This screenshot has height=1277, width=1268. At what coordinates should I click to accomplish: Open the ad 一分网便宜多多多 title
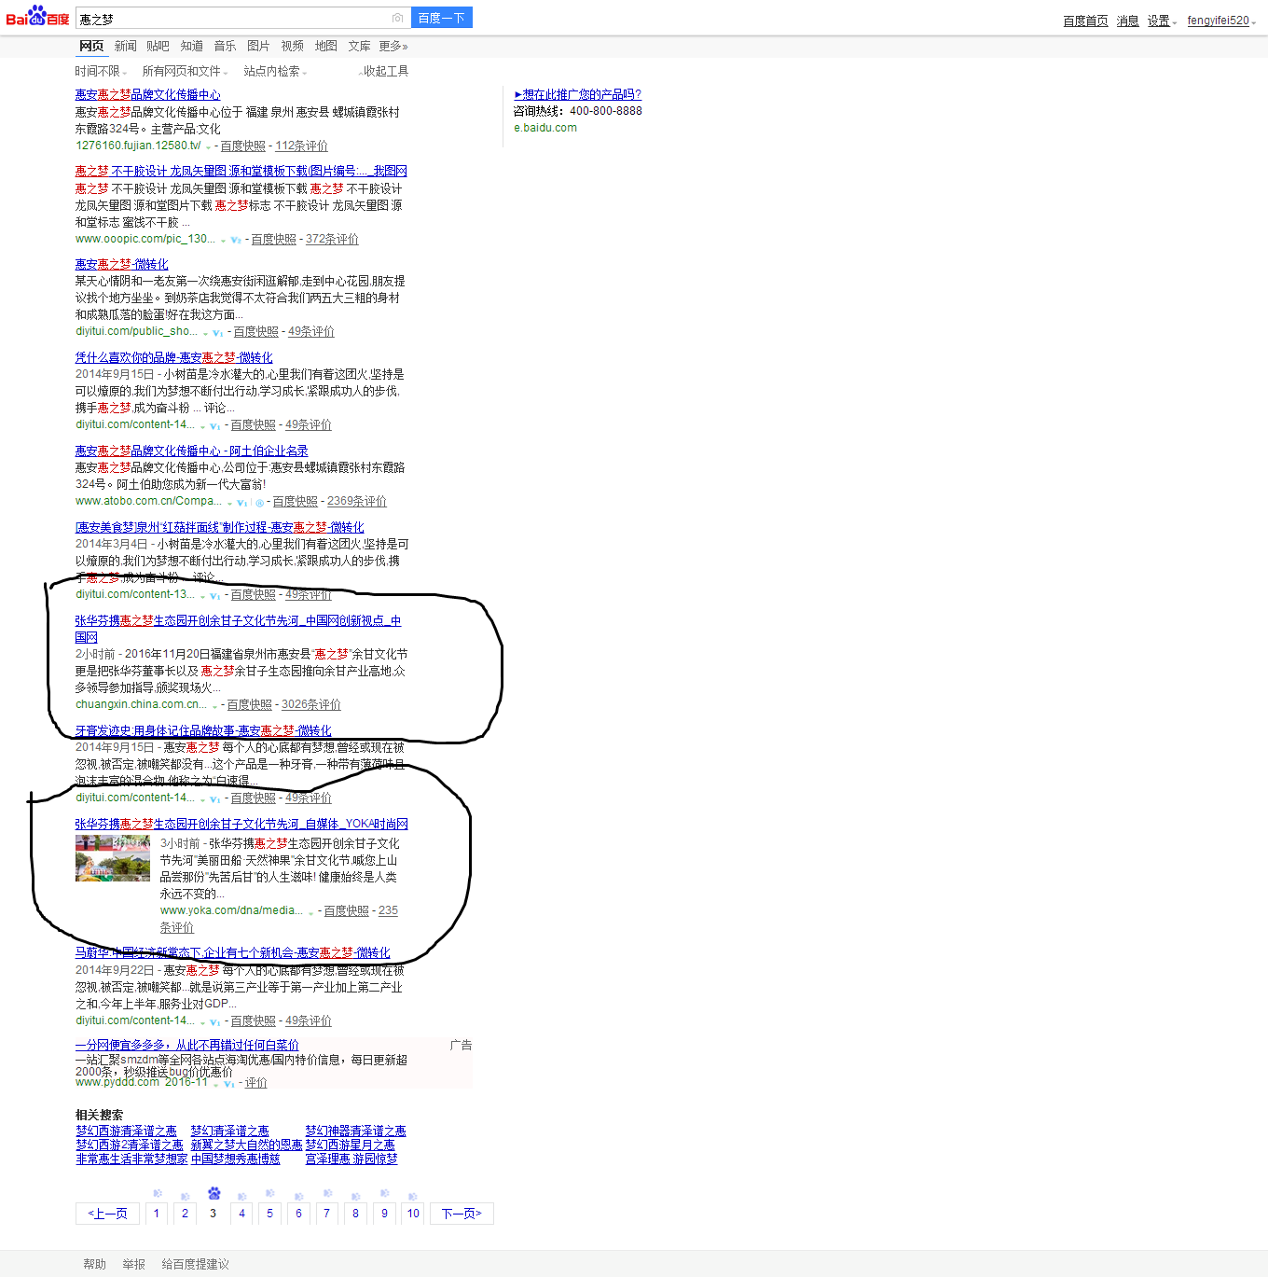tap(187, 1046)
